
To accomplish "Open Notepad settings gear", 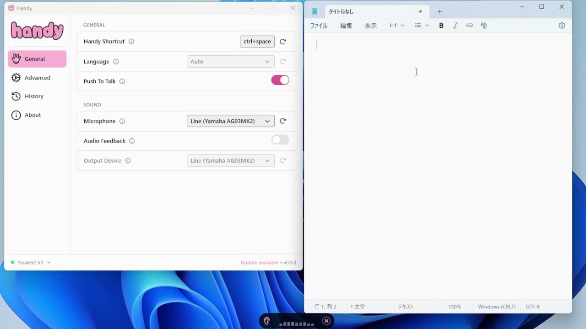I will pos(562,26).
